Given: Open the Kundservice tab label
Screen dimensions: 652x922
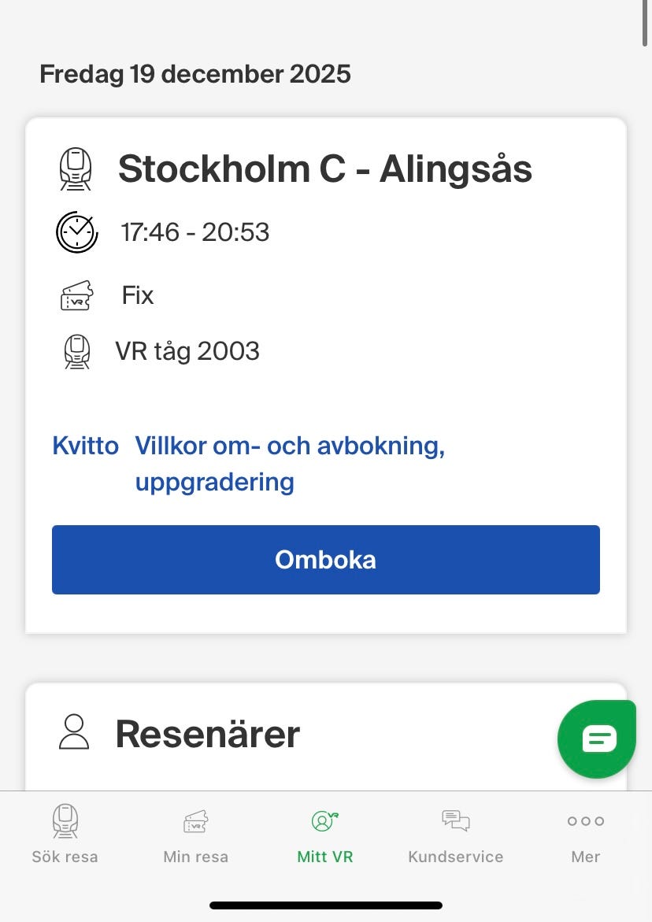Looking at the screenshot, I should point(455,857).
